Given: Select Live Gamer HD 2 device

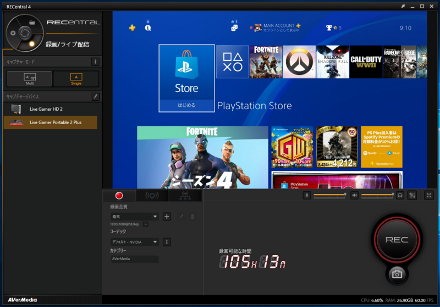Looking at the screenshot, I should point(51,109).
